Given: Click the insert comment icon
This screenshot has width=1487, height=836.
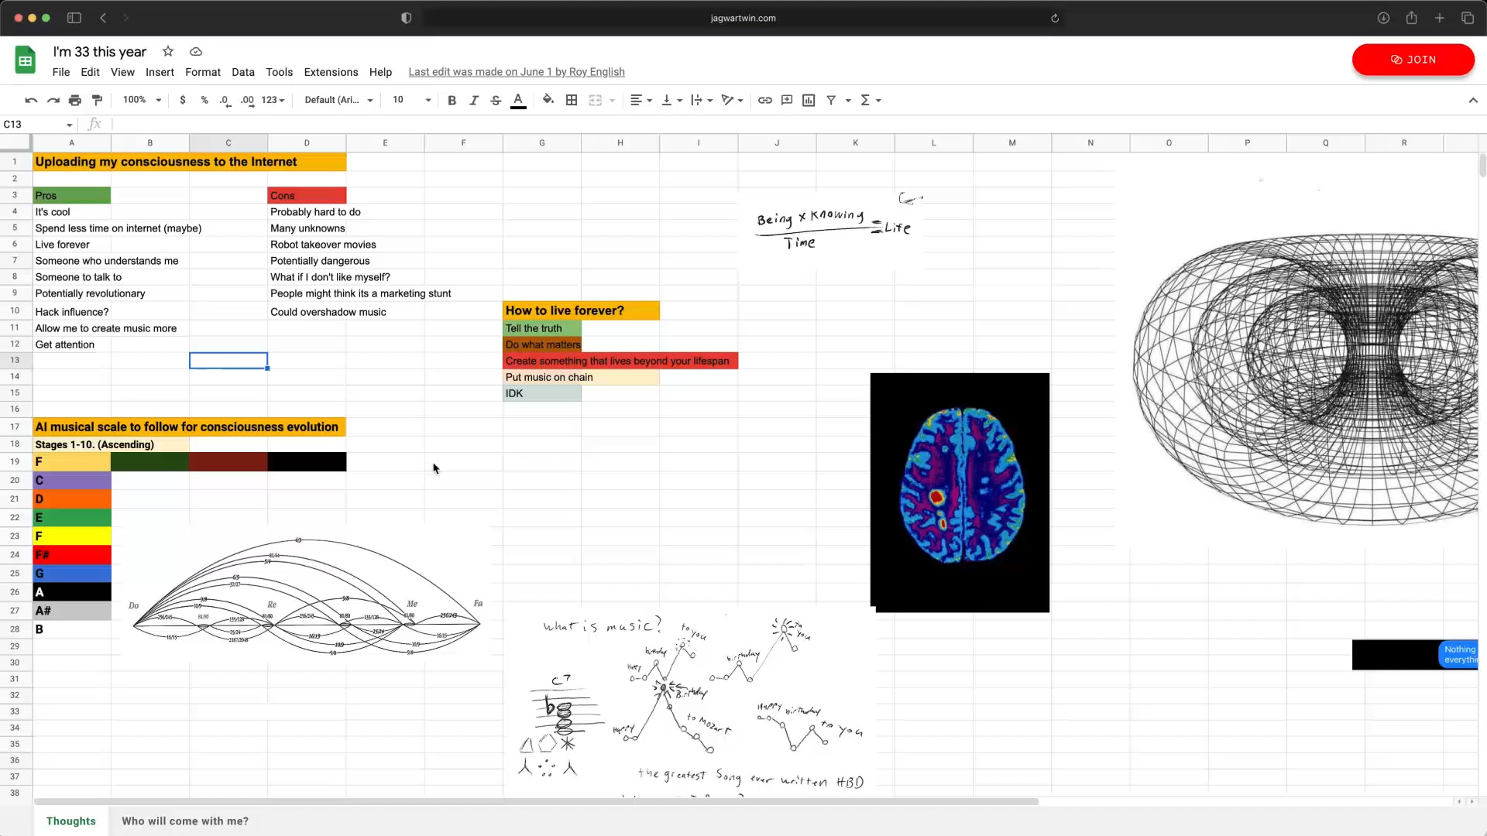Looking at the screenshot, I should (787, 100).
